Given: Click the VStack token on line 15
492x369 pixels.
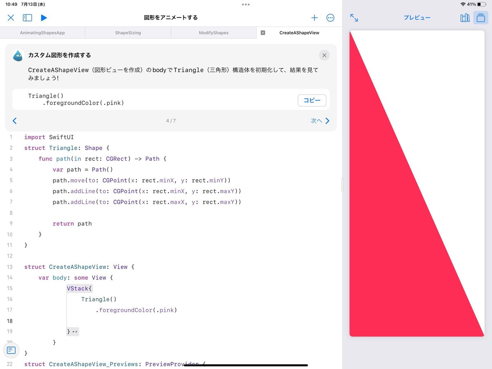Looking at the screenshot, I should coord(77,289).
